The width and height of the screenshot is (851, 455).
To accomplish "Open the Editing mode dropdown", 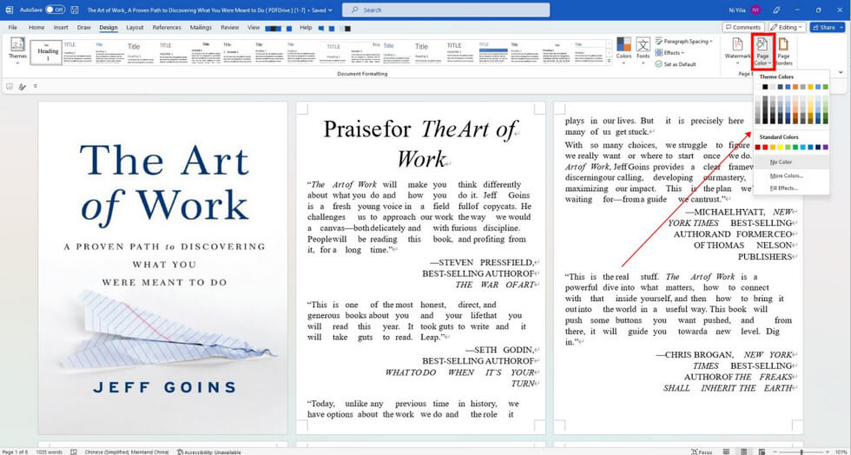I will pos(787,27).
